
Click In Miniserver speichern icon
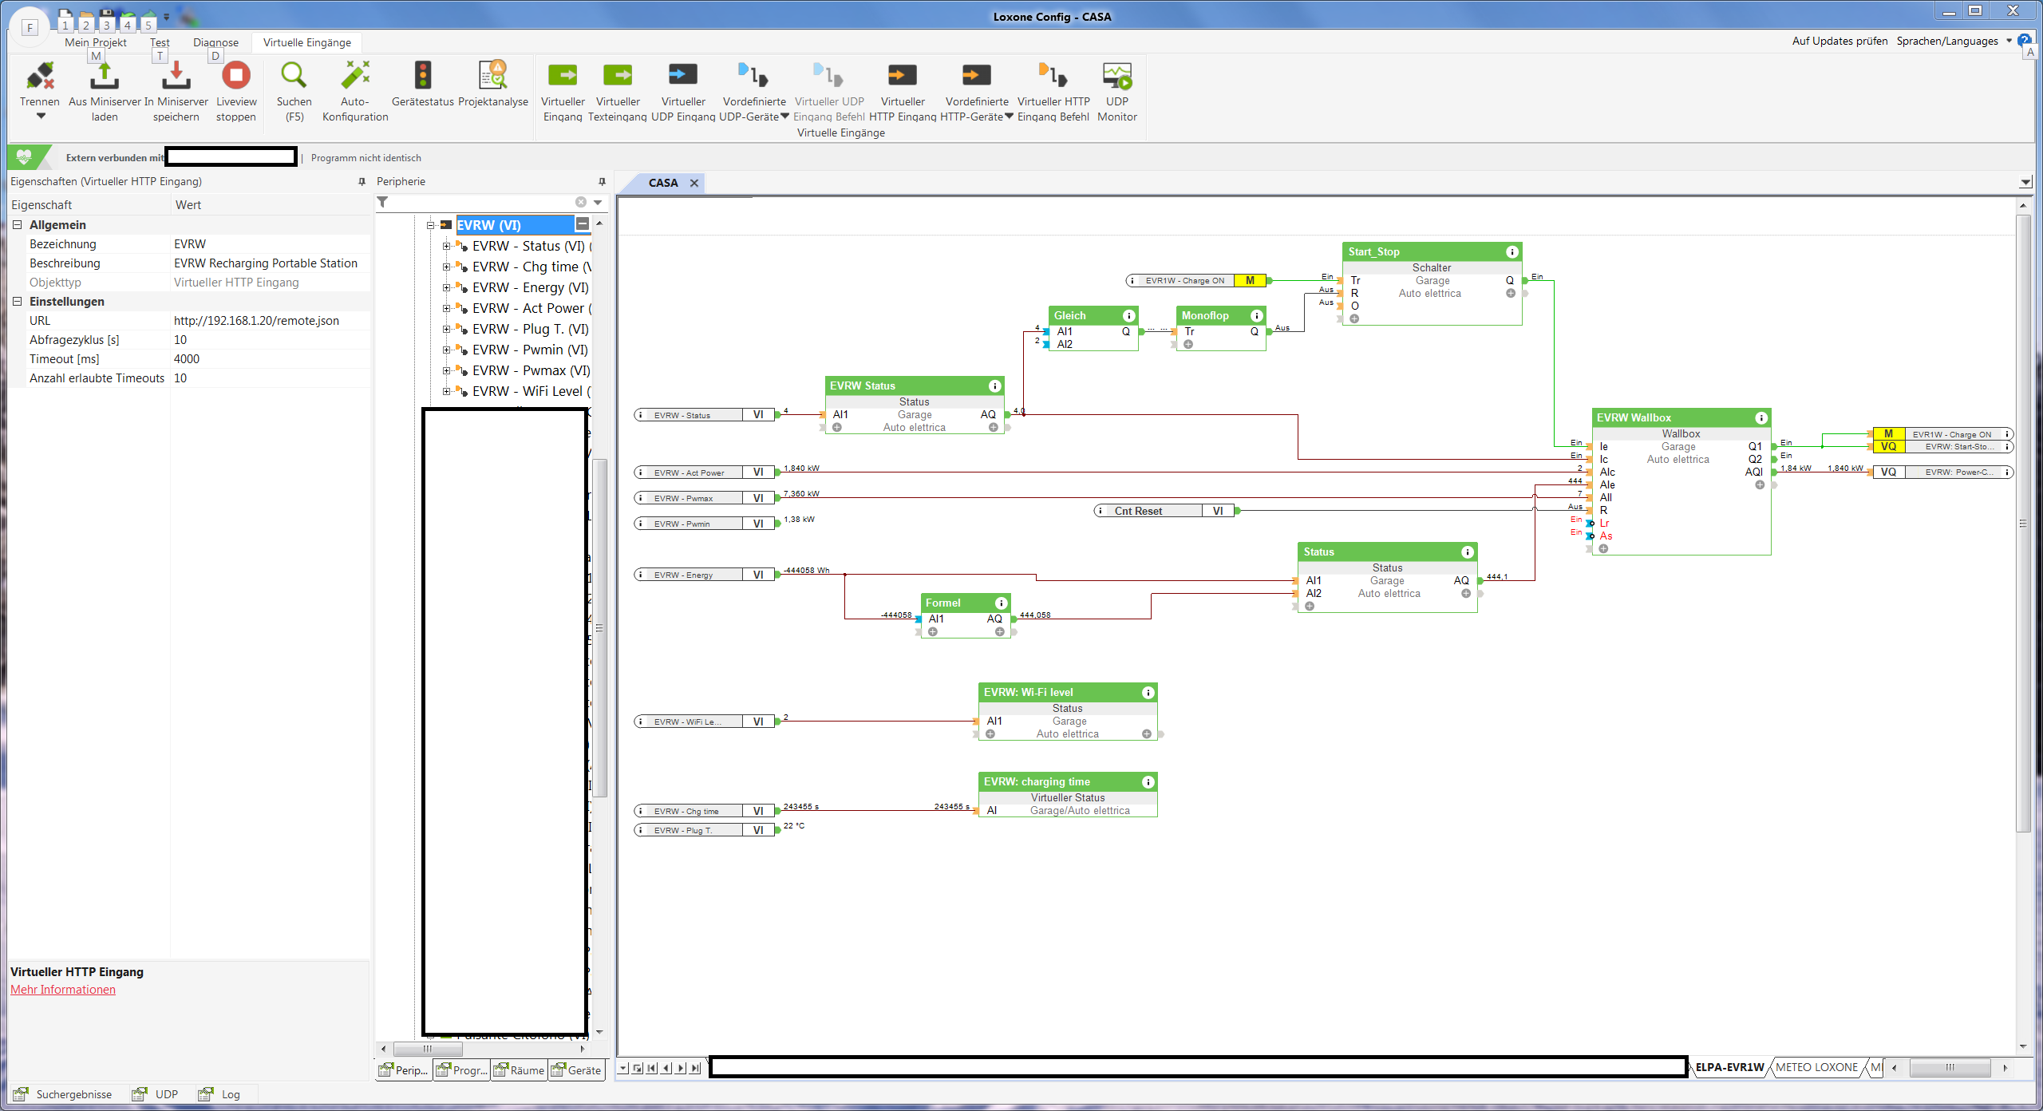pyautogui.click(x=176, y=76)
